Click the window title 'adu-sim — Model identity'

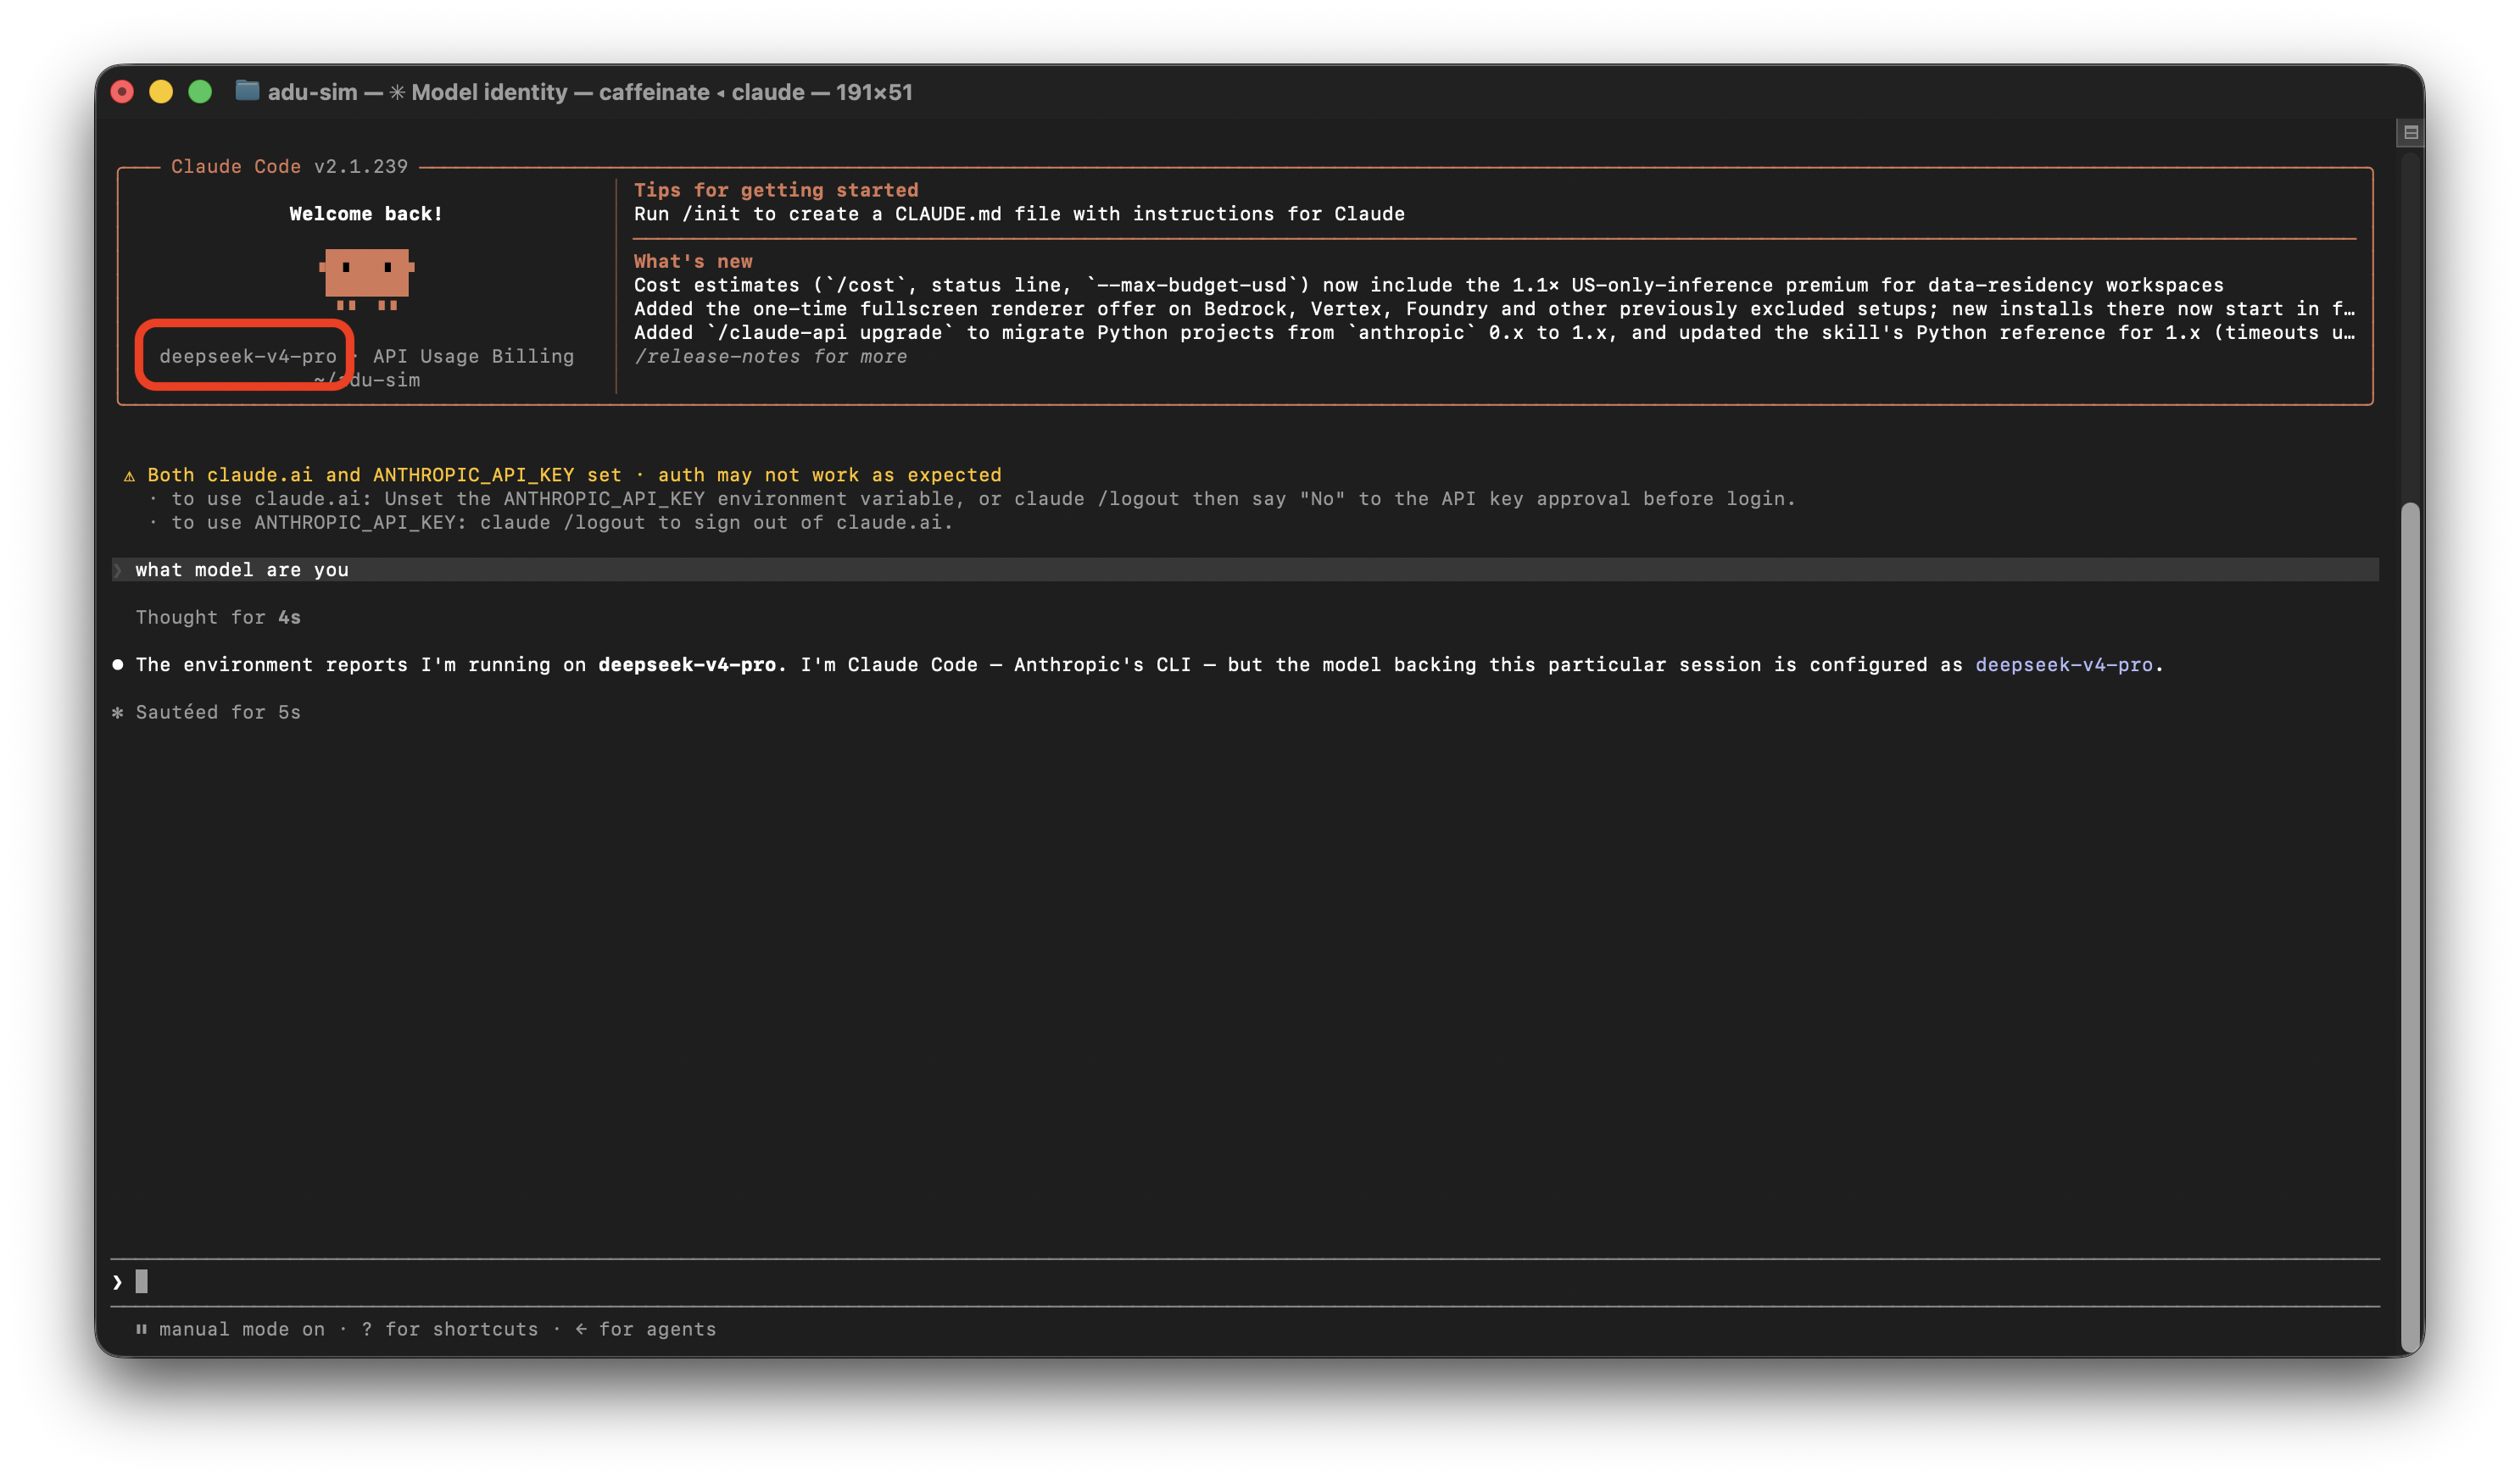[590, 92]
